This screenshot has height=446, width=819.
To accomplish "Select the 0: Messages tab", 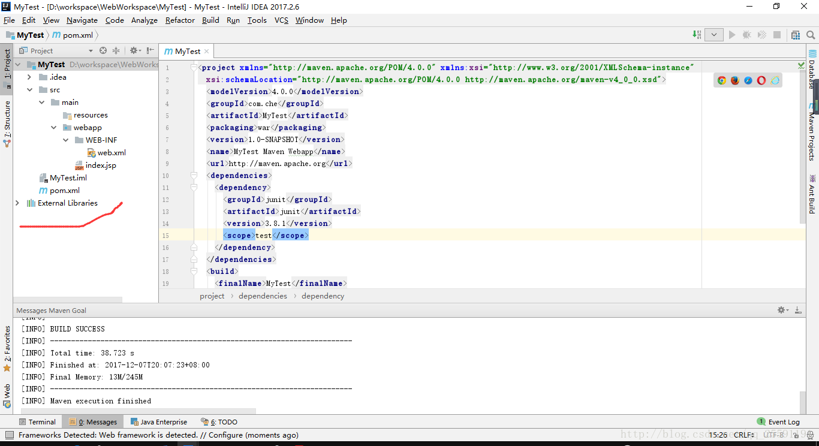I will pyautogui.click(x=93, y=422).
